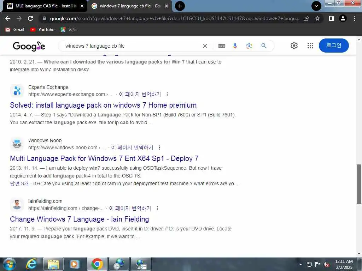Open the Gmail bookmark

[x=15, y=30]
